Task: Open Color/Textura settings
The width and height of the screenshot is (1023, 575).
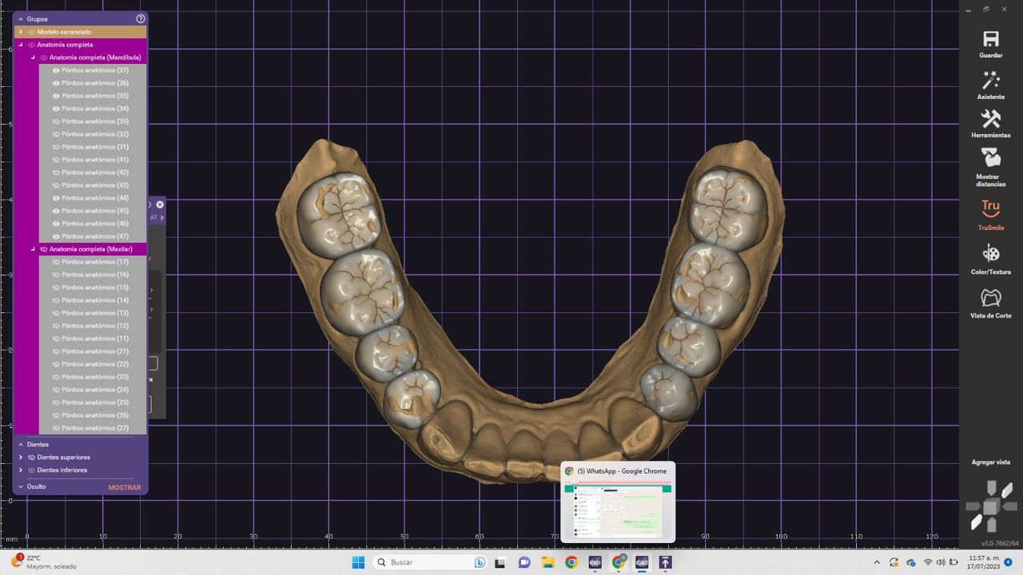Action: 990,255
